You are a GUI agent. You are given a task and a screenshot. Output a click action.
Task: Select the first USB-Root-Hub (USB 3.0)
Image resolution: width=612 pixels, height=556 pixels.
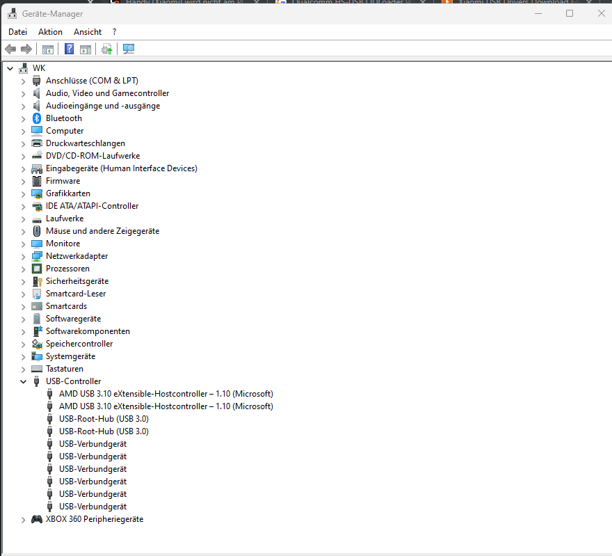tap(104, 418)
